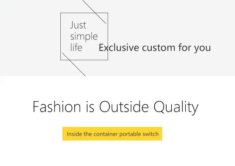Click the word "is" in the heading
This screenshot has height=166, width=235.
(90, 107)
